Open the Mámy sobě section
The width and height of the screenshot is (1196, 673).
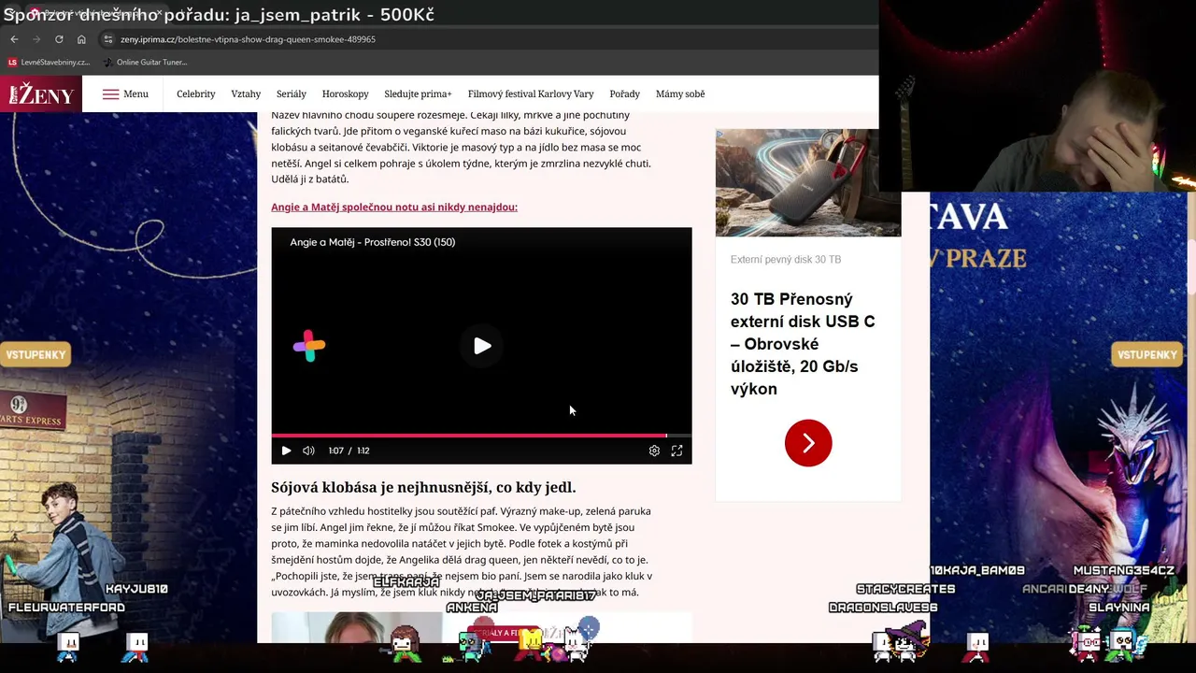pyautogui.click(x=680, y=93)
